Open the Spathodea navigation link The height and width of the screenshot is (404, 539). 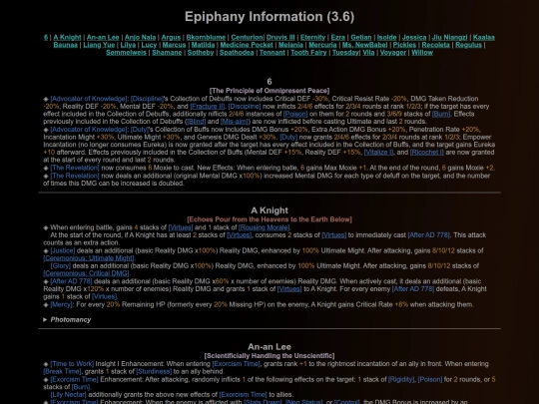[x=237, y=53]
